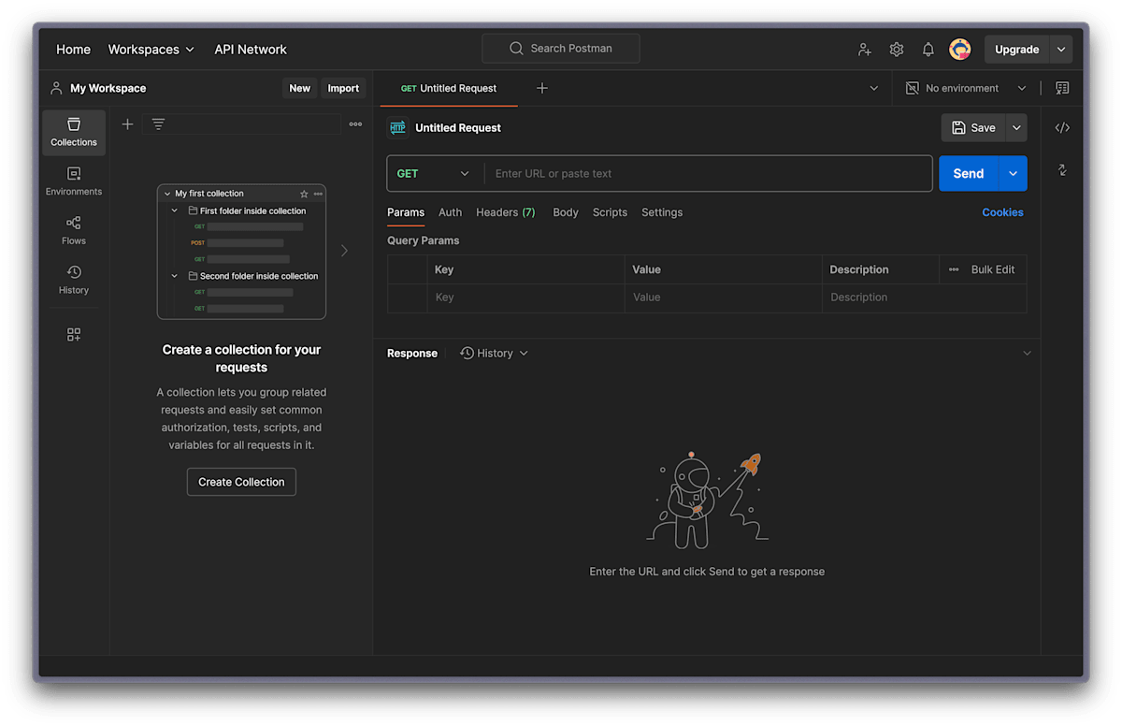The height and width of the screenshot is (726, 1122).
Task: Open the code snippet panel icon
Action: tap(1062, 127)
